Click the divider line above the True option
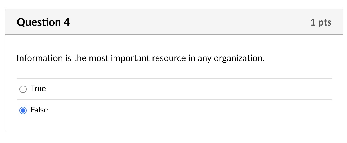The height and width of the screenshot is (143, 347). 174,78
